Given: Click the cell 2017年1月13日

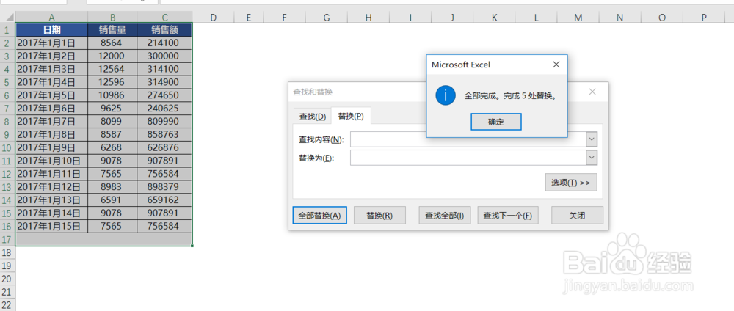Looking at the screenshot, I should pos(51,200).
